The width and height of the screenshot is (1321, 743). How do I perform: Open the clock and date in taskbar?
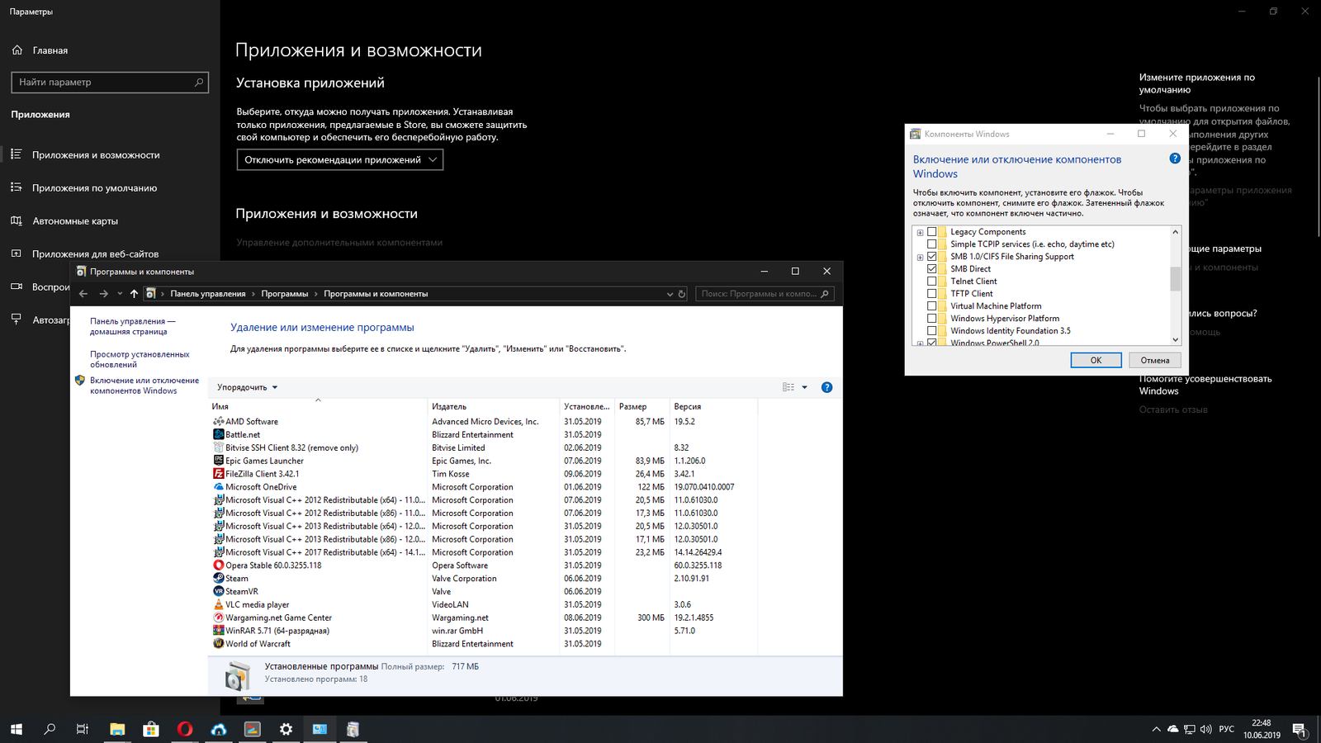(1262, 729)
